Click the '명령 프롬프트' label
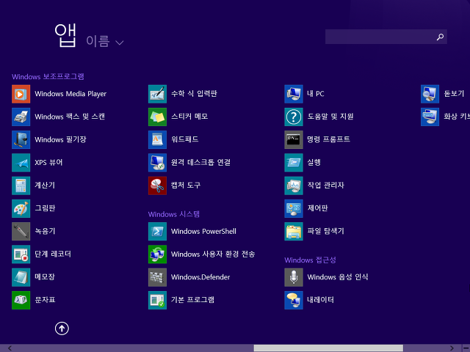The image size is (470, 352). pyautogui.click(x=328, y=139)
